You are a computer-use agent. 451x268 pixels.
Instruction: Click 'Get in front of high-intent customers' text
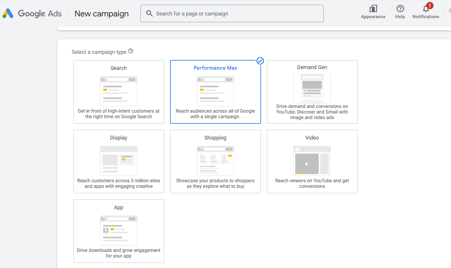pyautogui.click(x=118, y=114)
